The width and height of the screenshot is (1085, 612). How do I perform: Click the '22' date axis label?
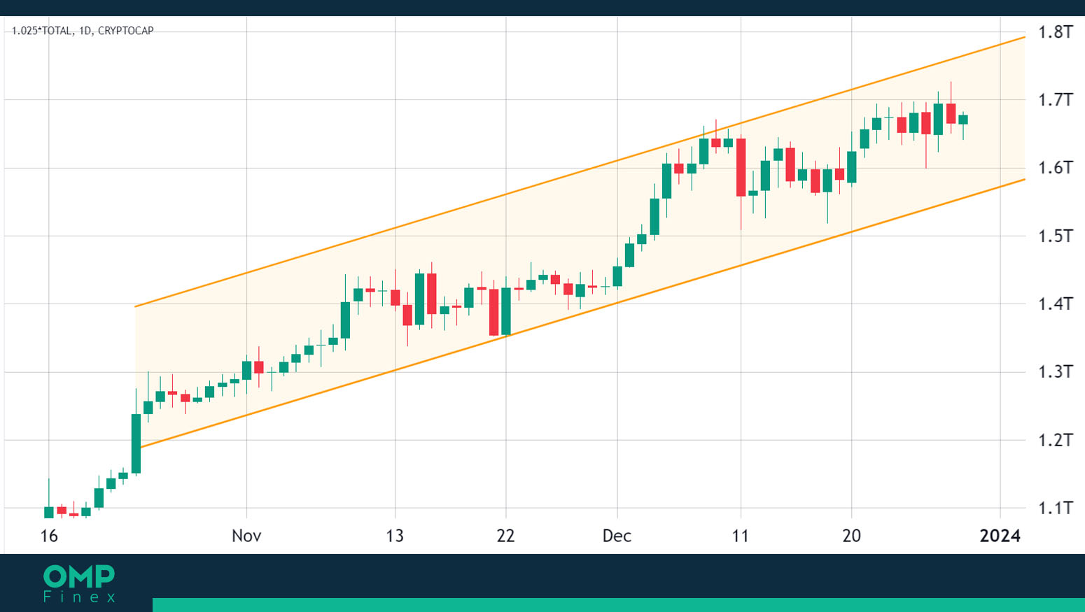(x=505, y=536)
